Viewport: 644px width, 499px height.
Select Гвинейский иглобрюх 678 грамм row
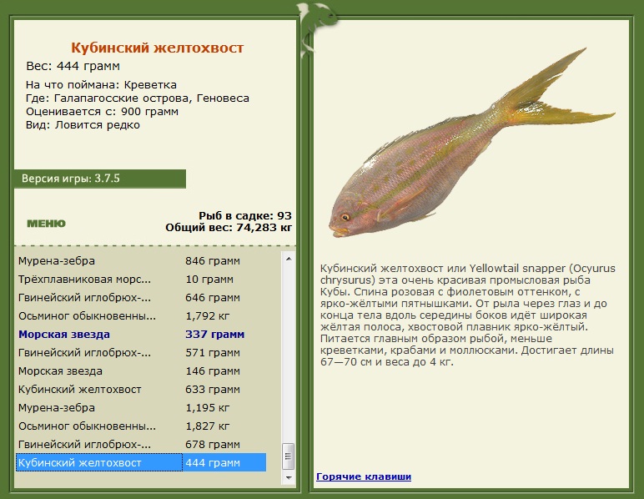point(141,445)
